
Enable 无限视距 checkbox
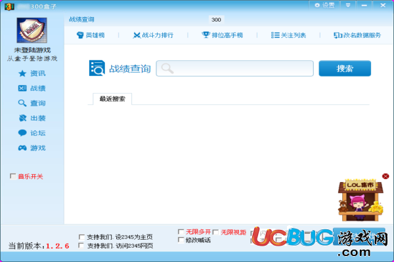click(215, 232)
